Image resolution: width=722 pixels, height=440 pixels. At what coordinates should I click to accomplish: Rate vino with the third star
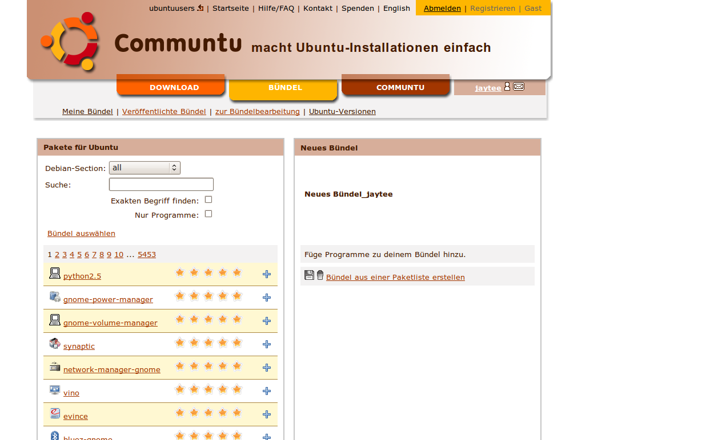(208, 389)
